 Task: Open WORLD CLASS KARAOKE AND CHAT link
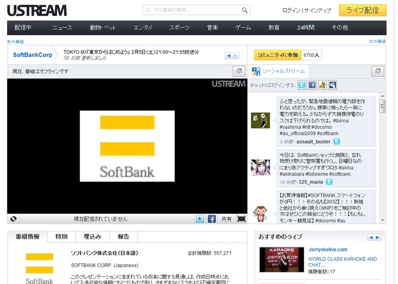point(343,262)
